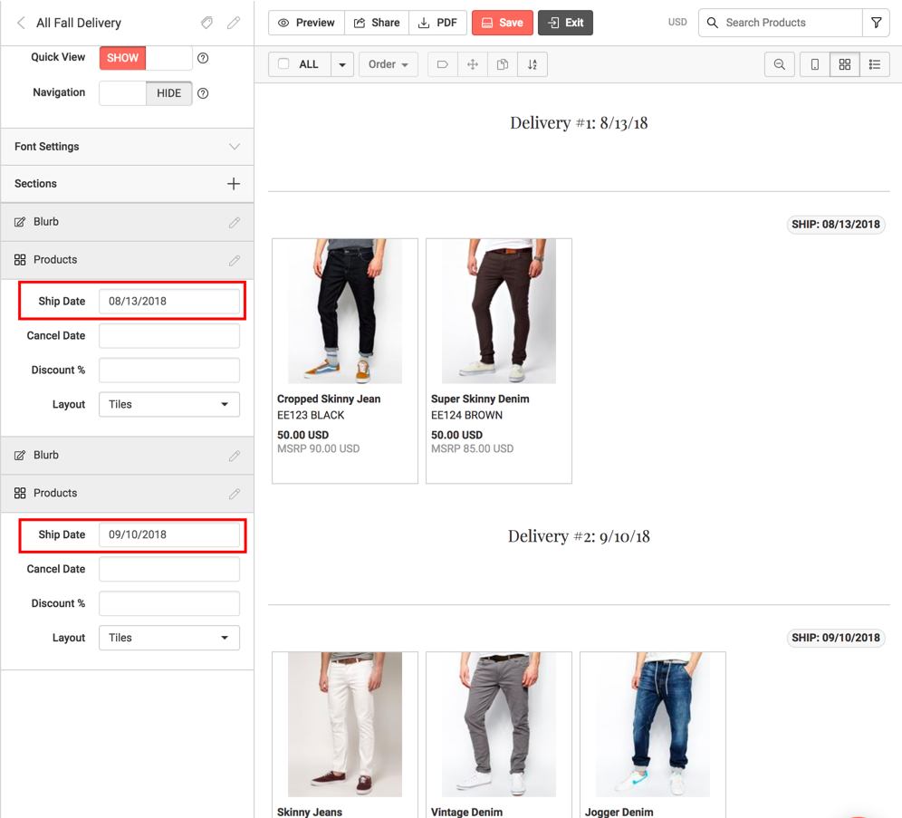Viewport: 902px width, 818px height.
Task: Click the Preview button
Action: coord(307,23)
